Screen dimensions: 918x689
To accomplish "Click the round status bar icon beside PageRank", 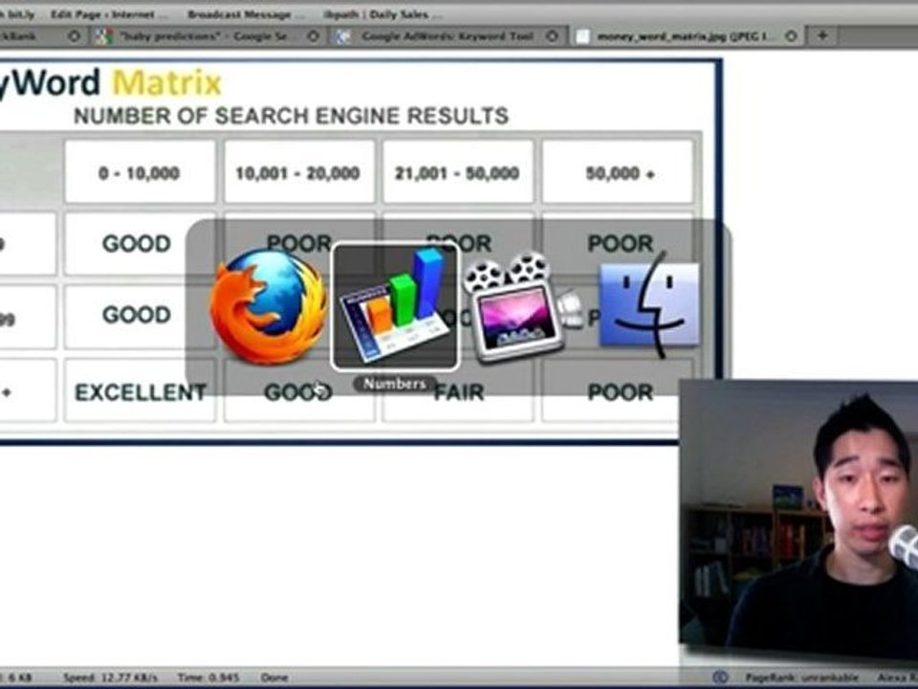I will coord(721,678).
